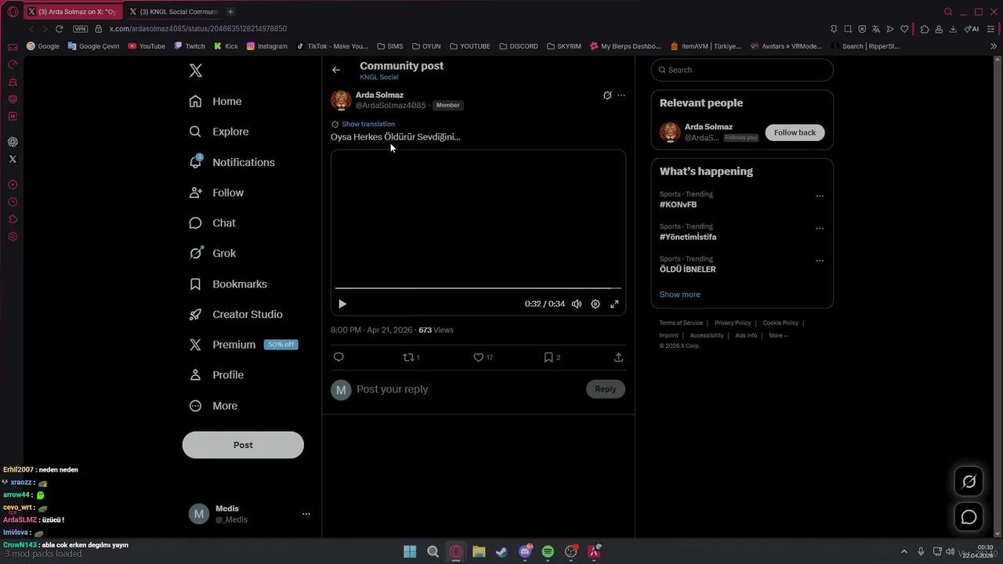Screen dimensions: 1003x564
Task: Open Arda Solmaz's profile avatar in the post
Action: click(x=341, y=100)
